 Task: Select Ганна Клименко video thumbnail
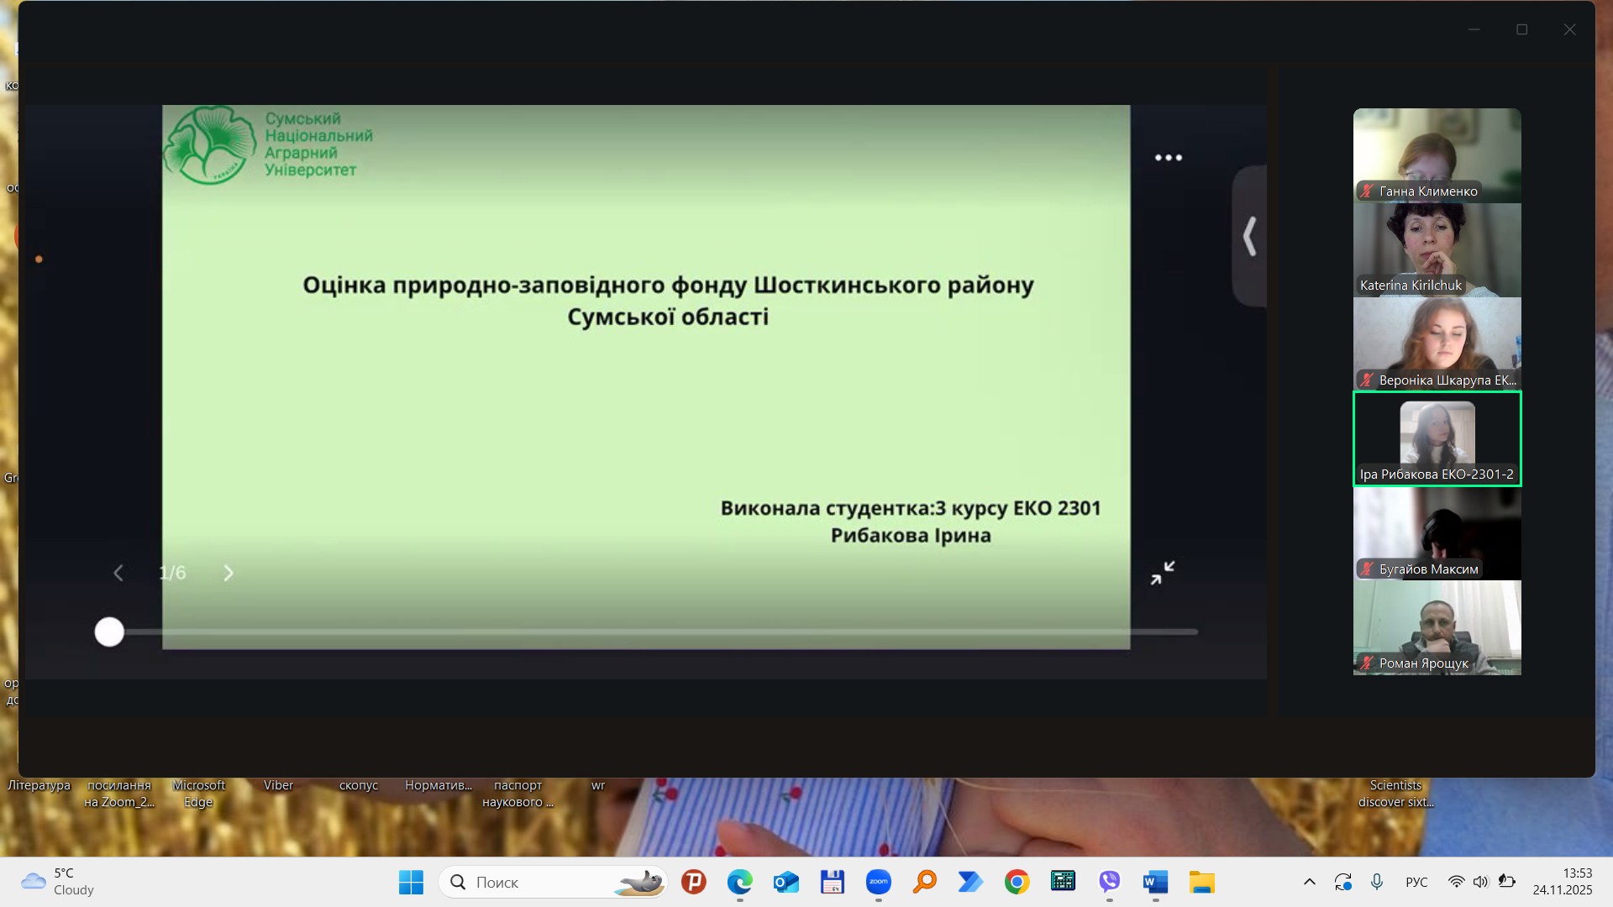1437,153
